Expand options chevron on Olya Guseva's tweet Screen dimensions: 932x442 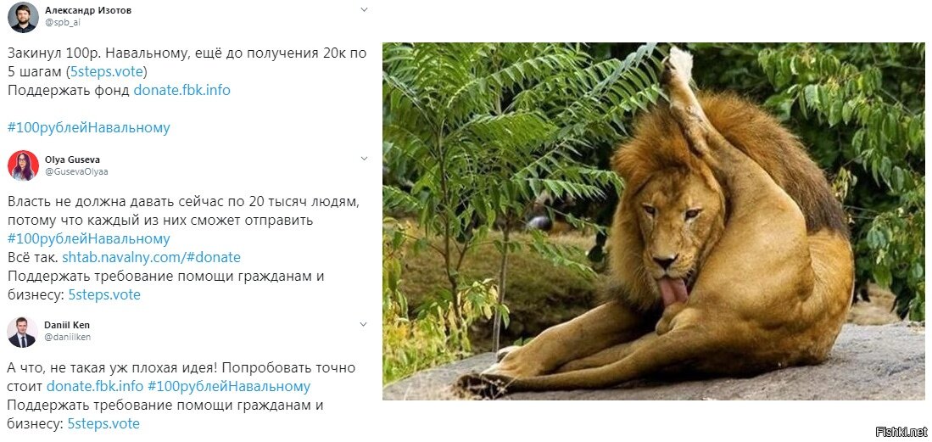(x=365, y=159)
